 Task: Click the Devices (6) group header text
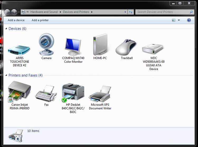click(17, 29)
